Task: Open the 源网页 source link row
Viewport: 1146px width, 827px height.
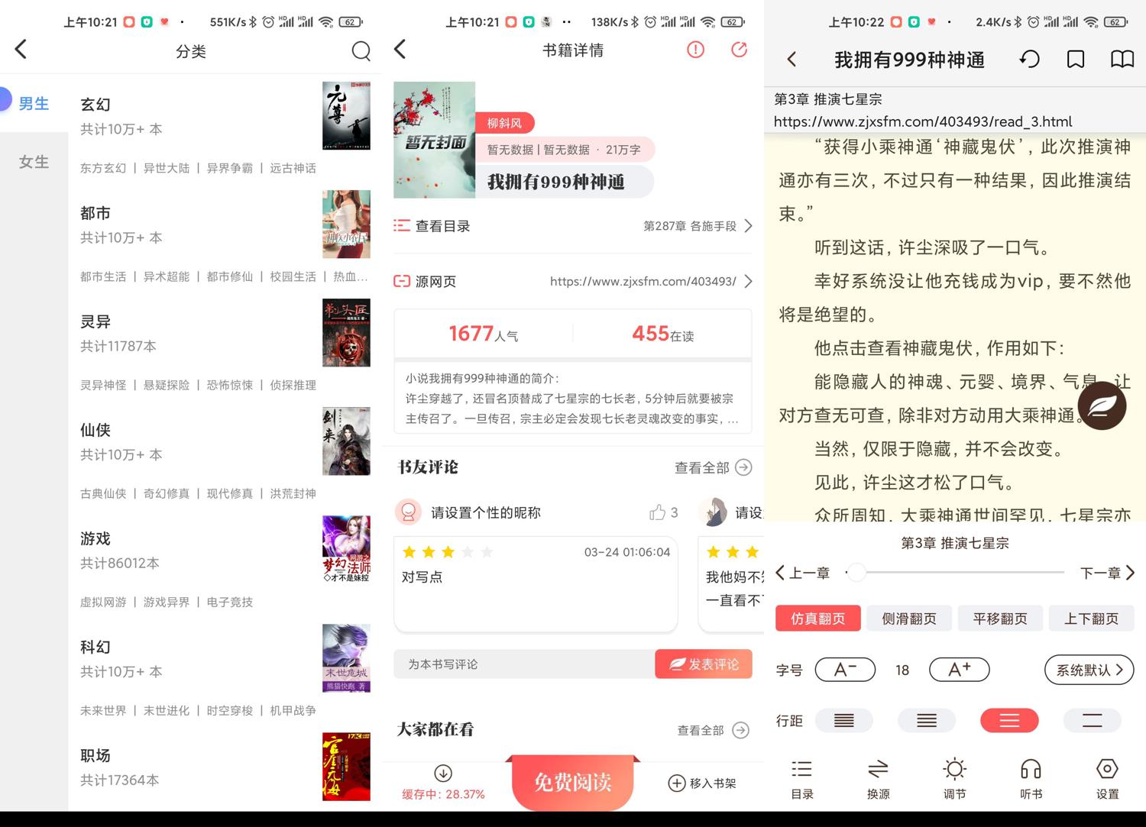Action: tap(572, 281)
